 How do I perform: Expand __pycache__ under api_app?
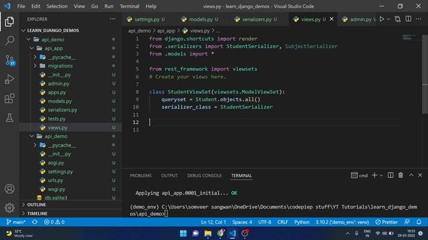tap(61, 57)
